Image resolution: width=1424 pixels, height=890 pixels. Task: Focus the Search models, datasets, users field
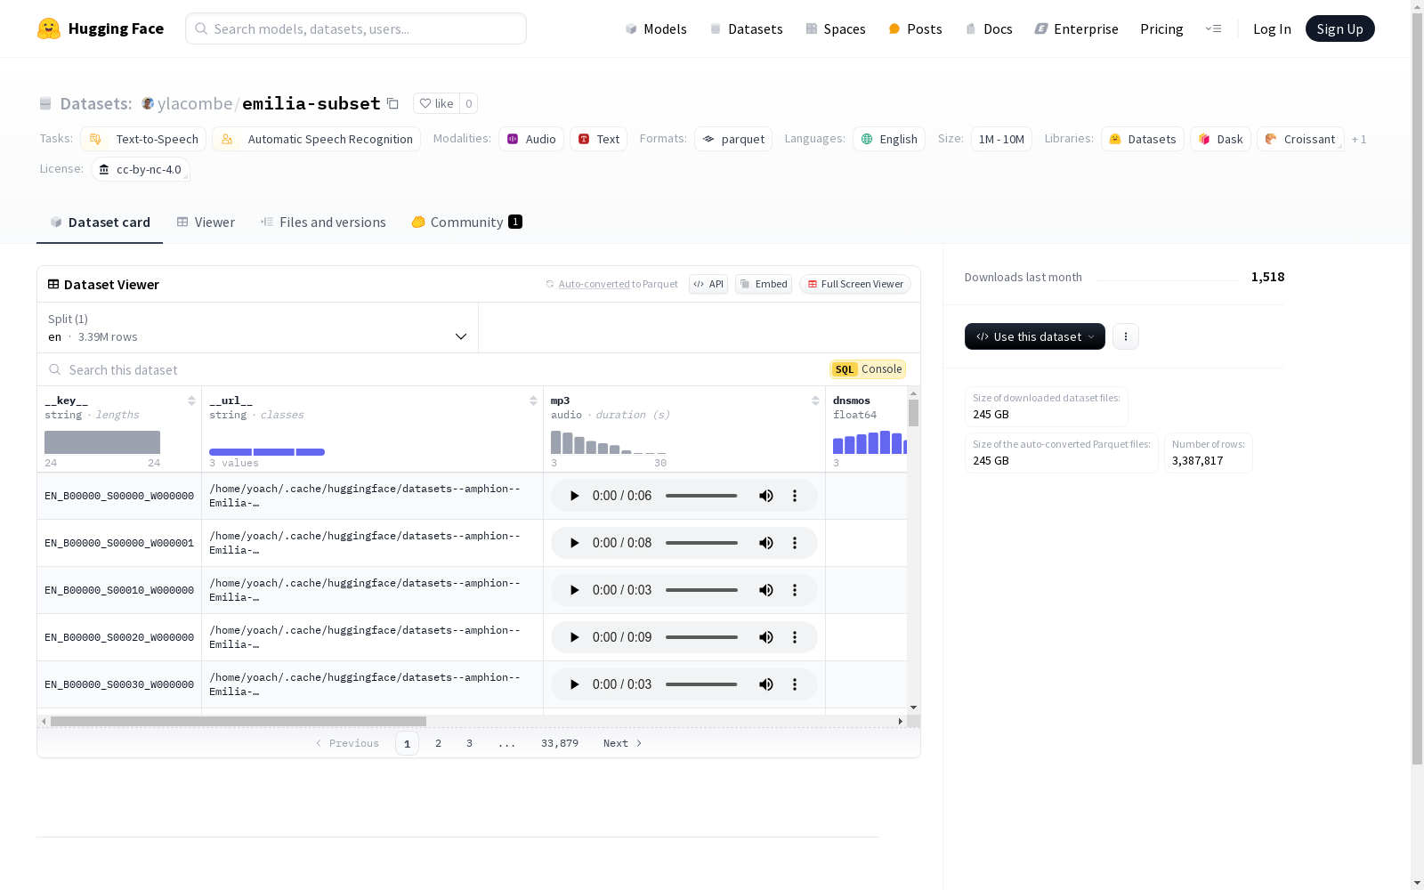tap(356, 28)
